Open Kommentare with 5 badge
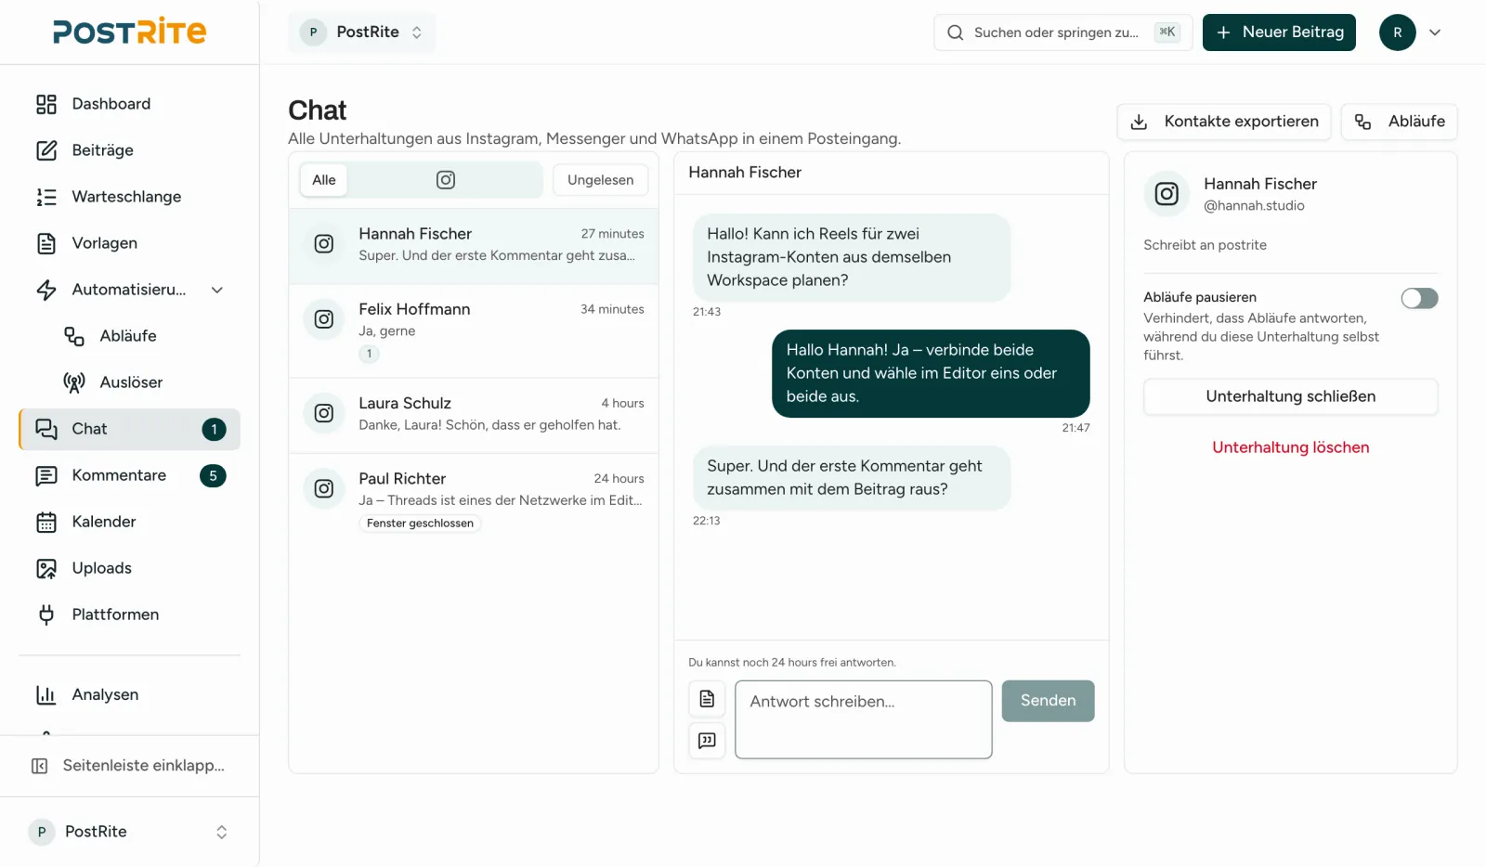The width and height of the screenshot is (1486, 867). tap(129, 475)
